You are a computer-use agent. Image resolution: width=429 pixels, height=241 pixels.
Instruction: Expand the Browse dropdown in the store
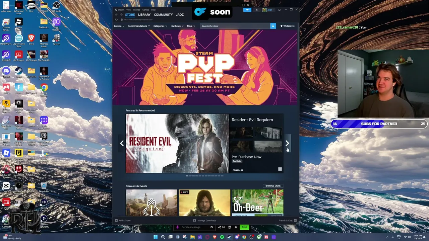click(119, 26)
